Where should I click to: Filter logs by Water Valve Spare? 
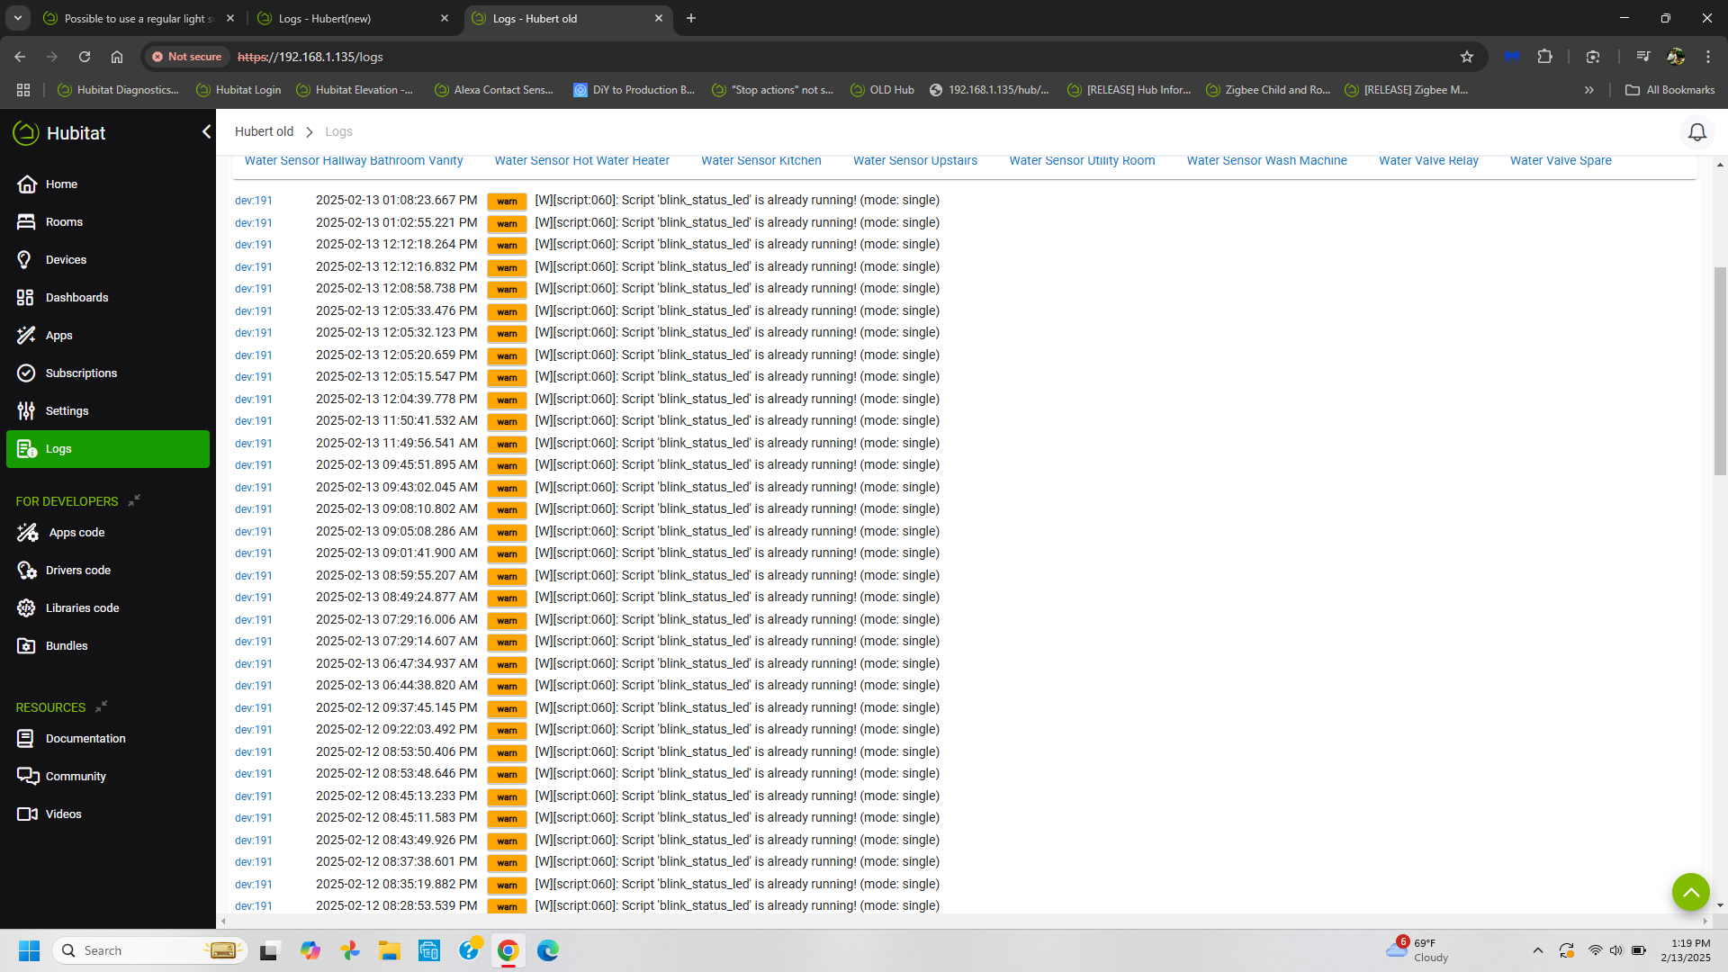1560,161
